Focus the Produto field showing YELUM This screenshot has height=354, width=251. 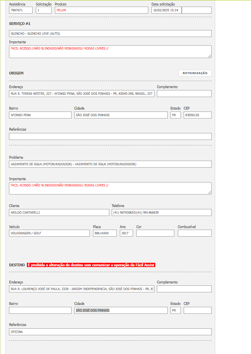click(102, 10)
